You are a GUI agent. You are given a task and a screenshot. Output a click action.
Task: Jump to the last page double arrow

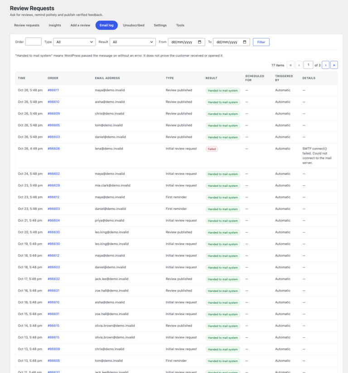(x=334, y=65)
